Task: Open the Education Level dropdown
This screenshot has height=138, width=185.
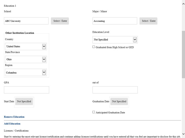Action: (115, 40)
